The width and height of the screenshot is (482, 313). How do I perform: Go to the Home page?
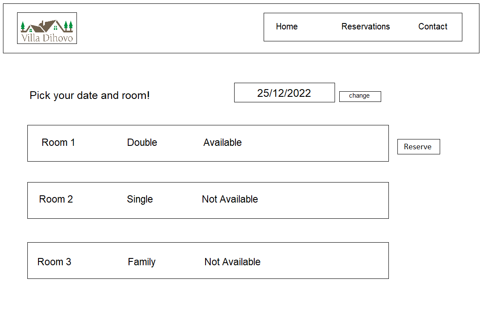(x=287, y=26)
